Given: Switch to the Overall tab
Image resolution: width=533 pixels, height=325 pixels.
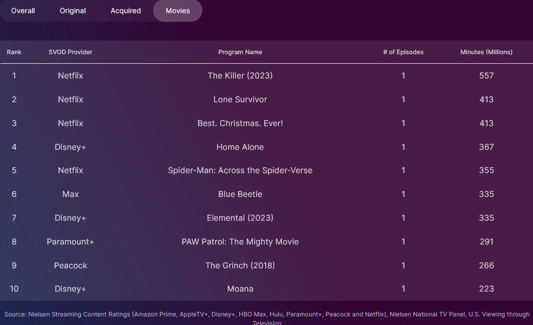Looking at the screenshot, I should (23, 11).
